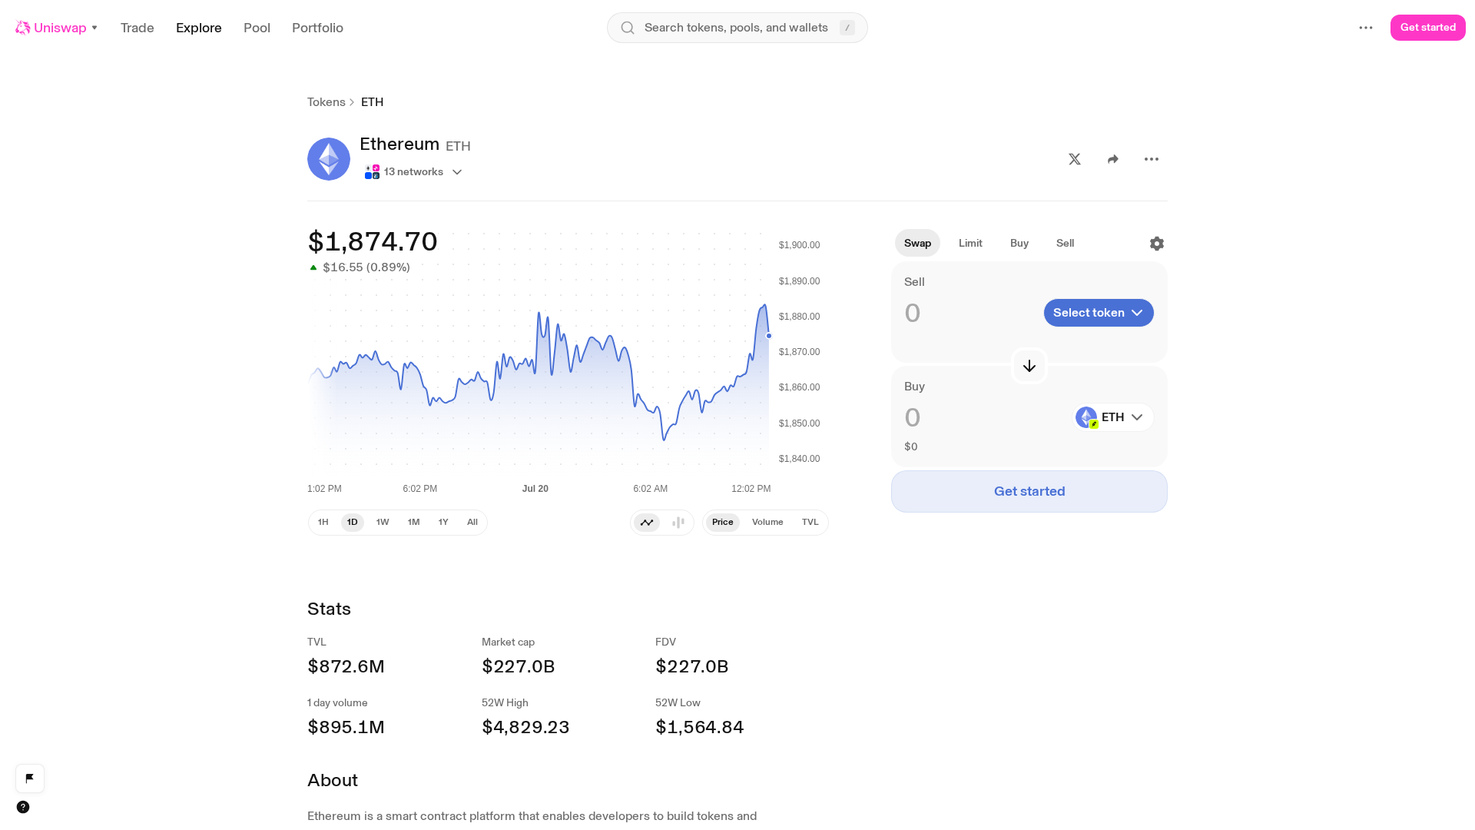
Task: Click the pink Get started button
Action: (x=1427, y=28)
